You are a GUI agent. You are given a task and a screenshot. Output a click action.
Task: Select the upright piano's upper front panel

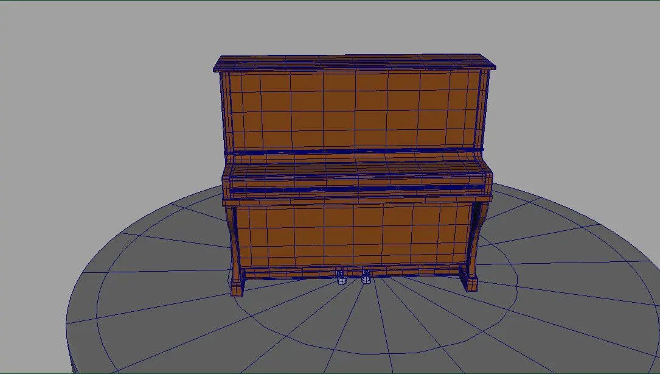tap(356, 110)
